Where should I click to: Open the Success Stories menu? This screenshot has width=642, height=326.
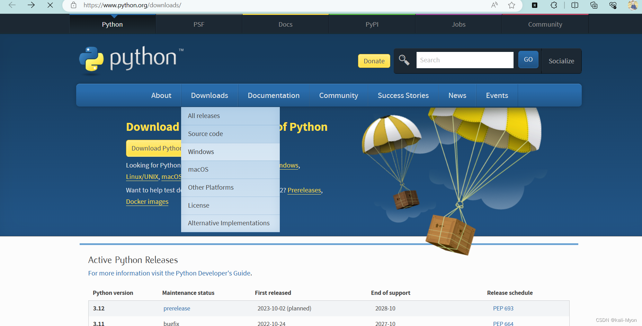(x=403, y=96)
